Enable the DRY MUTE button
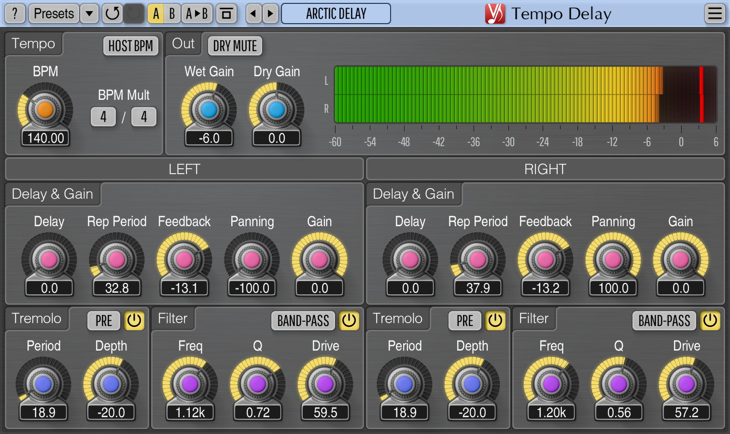 (x=235, y=46)
